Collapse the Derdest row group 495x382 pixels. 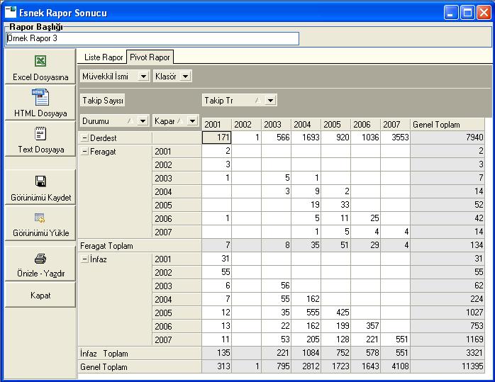(x=84, y=138)
